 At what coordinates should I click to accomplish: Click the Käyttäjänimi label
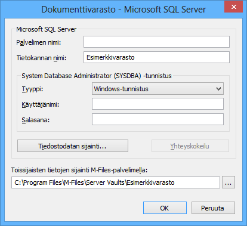pyautogui.click(x=41, y=104)
